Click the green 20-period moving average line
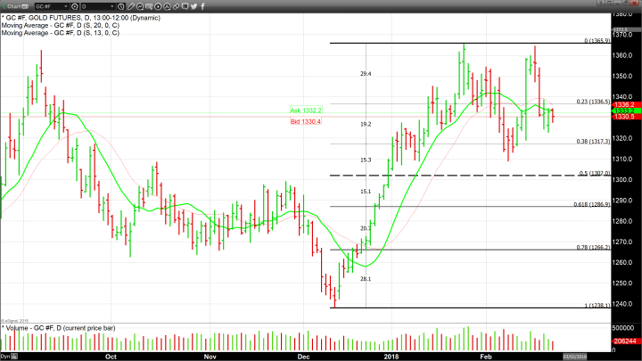Screen dimensions: 642x361 [178, 206]
